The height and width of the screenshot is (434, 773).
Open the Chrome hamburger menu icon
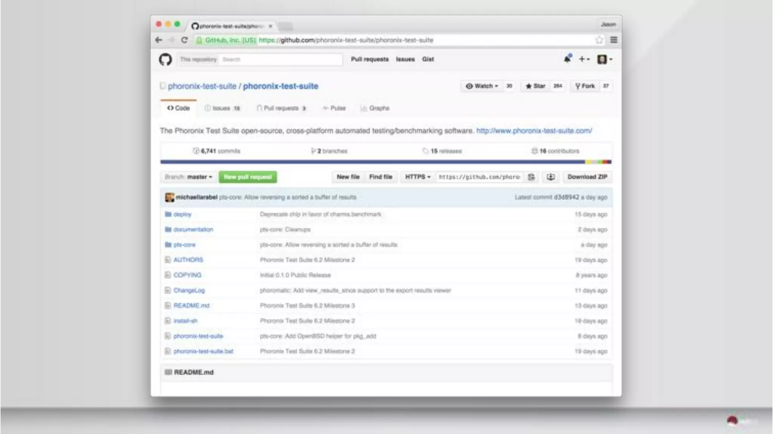tap(614, 40)
